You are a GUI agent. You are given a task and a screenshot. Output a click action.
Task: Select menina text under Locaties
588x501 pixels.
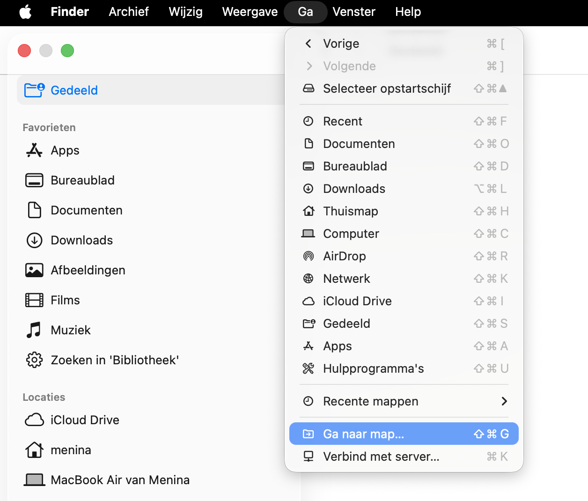(71, 450)
